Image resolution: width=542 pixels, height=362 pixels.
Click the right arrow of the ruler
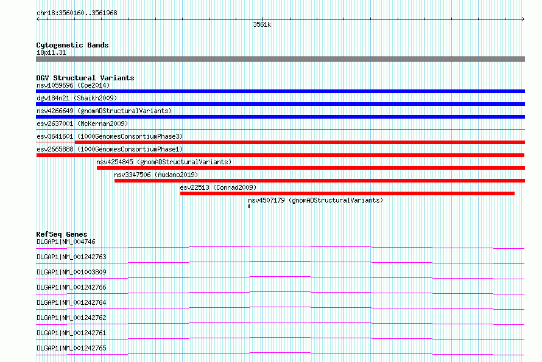(x=523, y=19)
